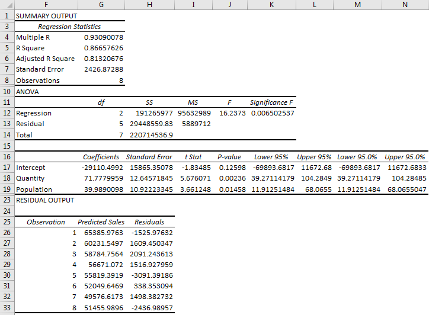Click the ANOVA label cell

(46, 92)
